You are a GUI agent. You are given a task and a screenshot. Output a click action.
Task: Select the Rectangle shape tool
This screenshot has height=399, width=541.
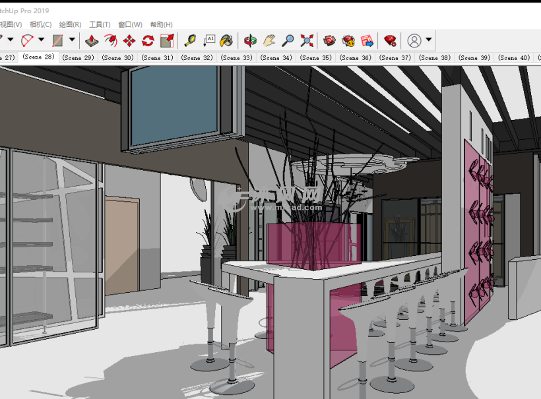click(57, 40)
